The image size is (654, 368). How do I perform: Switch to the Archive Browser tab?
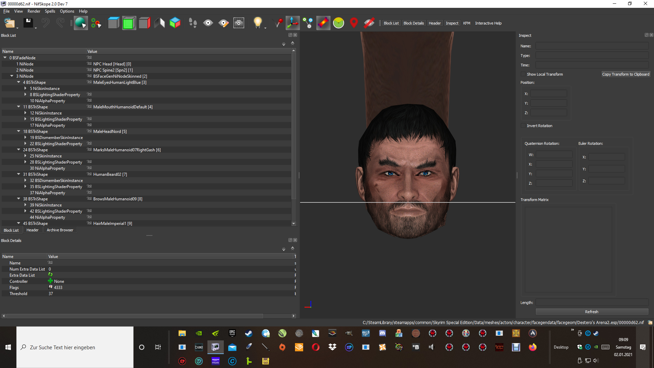60,230
